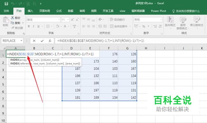Open the 常规 number format dropdown

pos(161,20)
